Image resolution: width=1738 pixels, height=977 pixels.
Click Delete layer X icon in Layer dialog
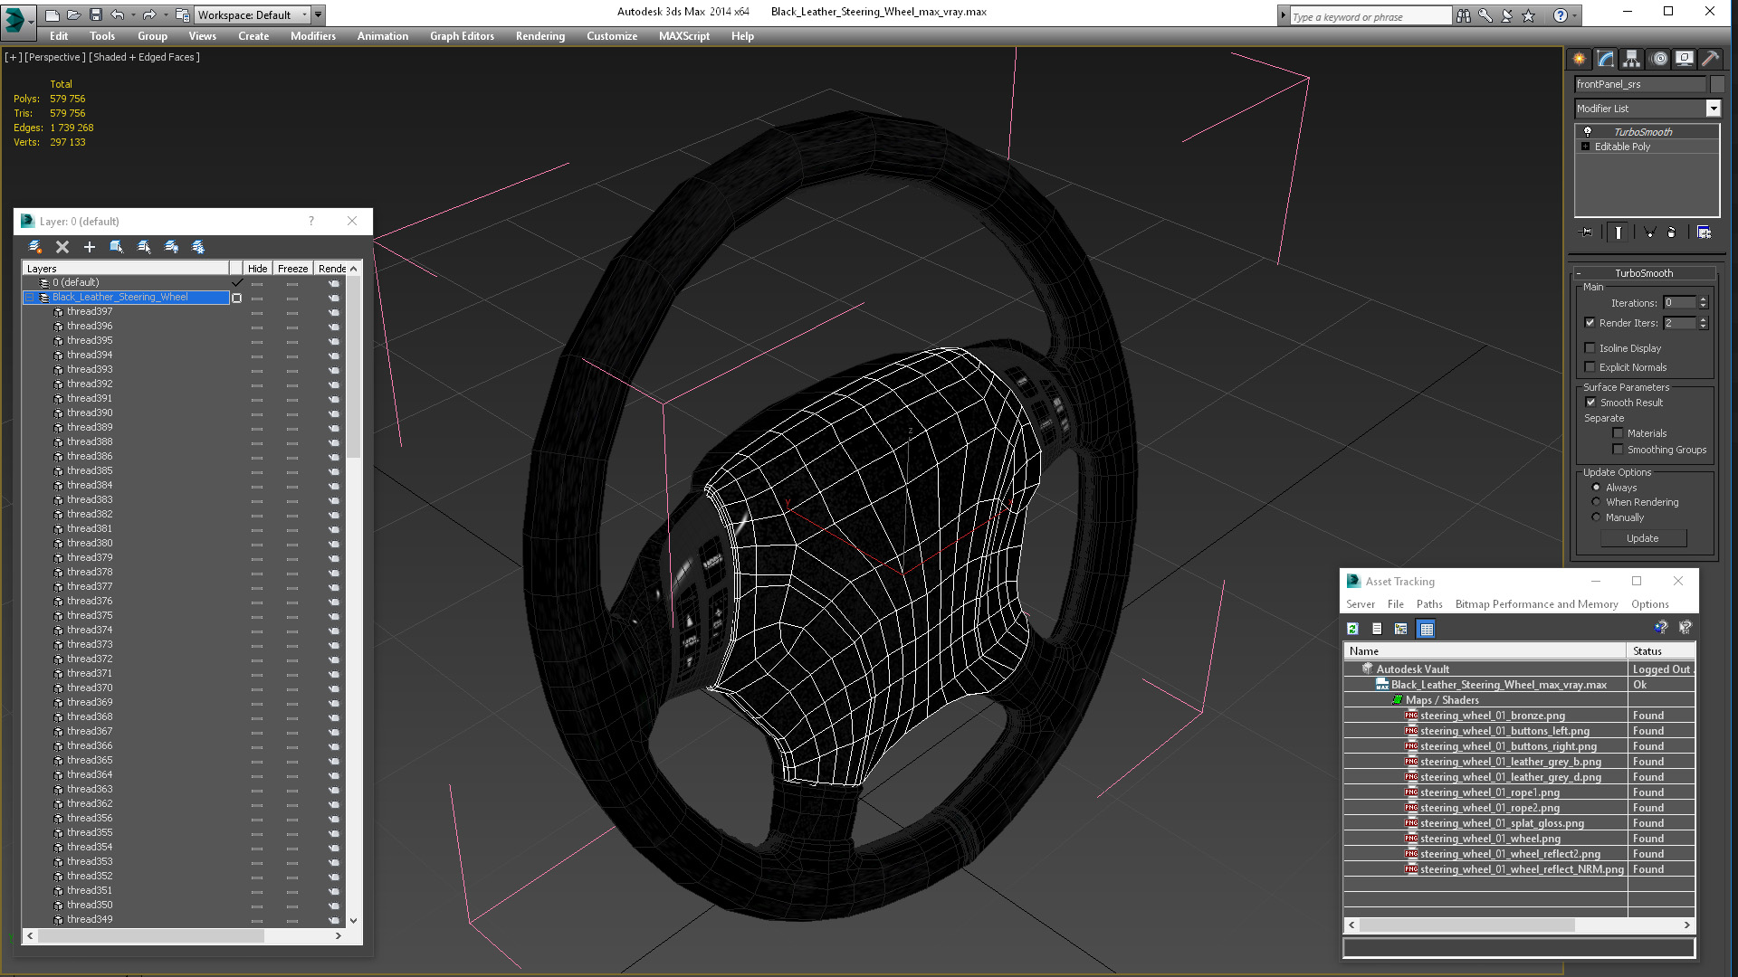click(62, 247)
